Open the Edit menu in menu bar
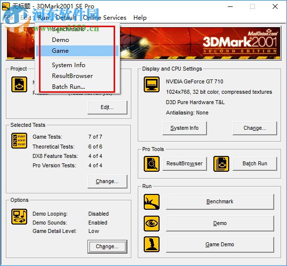The height and width of the screenshot is (266, 287). [26, 18]
